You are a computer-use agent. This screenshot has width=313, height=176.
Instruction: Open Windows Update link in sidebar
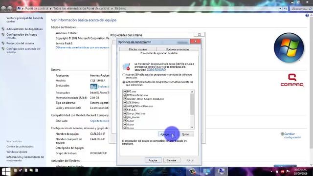coord(17,152)
